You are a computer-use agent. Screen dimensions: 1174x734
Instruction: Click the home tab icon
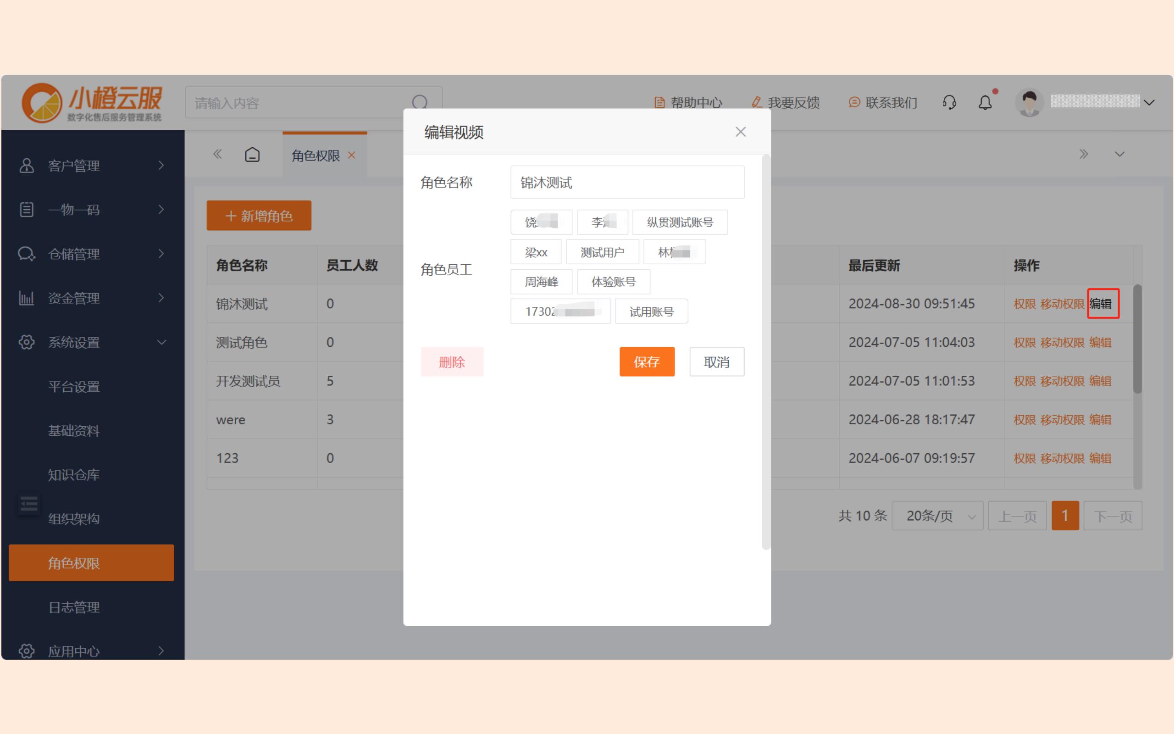(252, 155)
